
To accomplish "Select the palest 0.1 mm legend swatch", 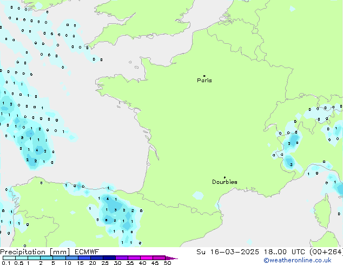I will tap(9, 258).
